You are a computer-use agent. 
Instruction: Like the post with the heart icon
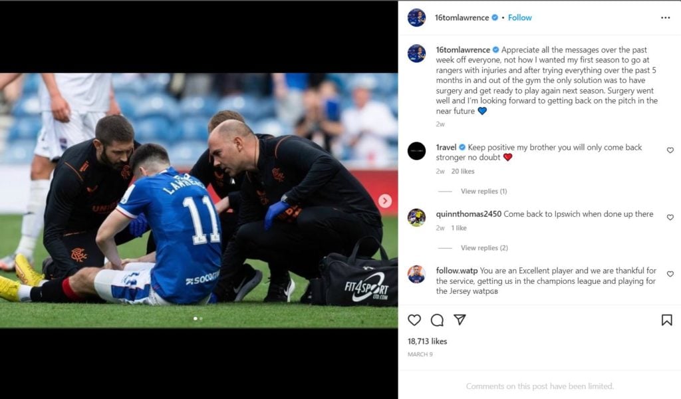tap(414, 320)
